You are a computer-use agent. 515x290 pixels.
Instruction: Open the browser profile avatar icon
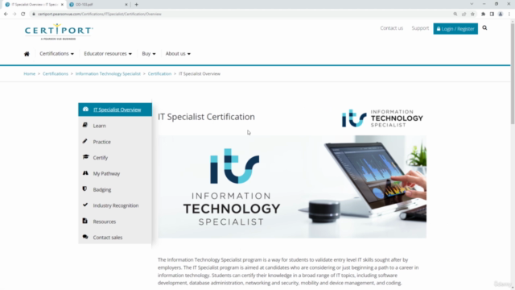point(501,14)
